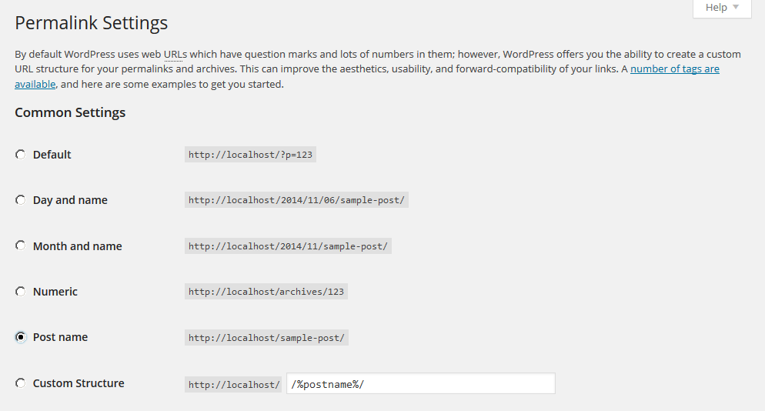Pick the Custom Structure radio button
The width and height of the screenshot is (765, 411).
click(x=21, y=383)
